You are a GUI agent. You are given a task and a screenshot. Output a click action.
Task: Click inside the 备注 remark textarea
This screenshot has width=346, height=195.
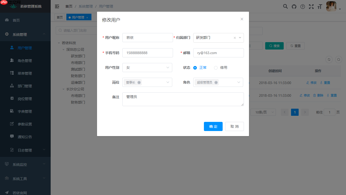(x=183, y=99)
